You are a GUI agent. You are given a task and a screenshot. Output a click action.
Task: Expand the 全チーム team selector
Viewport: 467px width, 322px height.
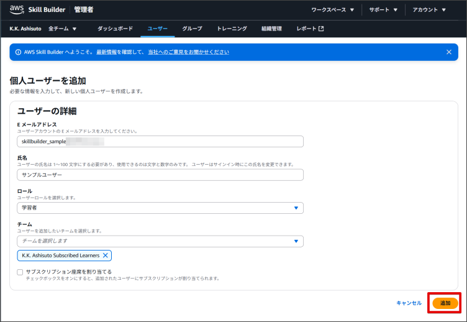(62, 29)
